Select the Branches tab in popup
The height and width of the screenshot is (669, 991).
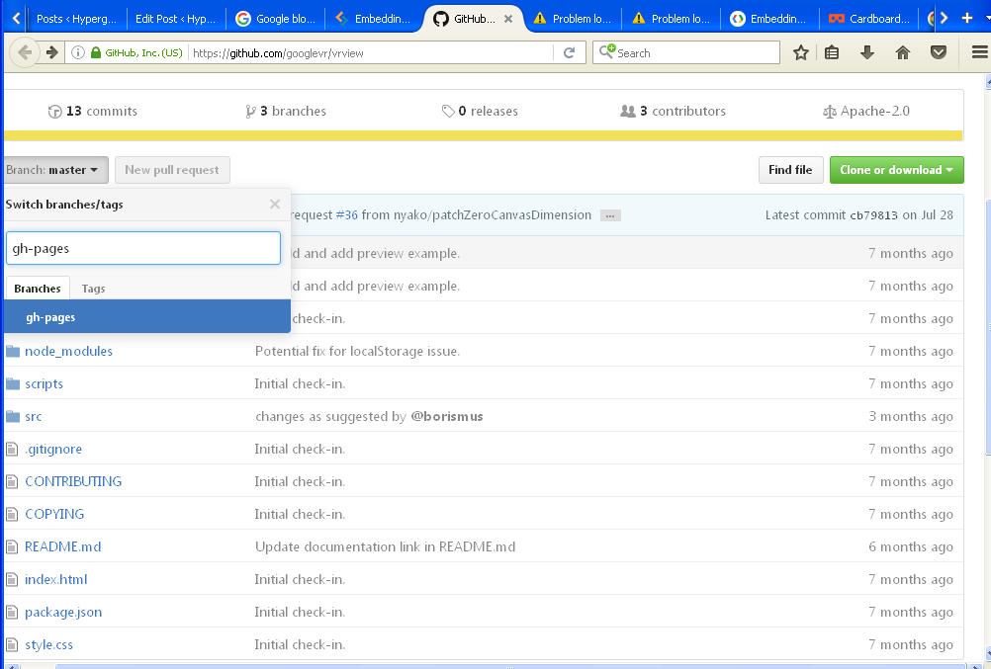(38, 289)
